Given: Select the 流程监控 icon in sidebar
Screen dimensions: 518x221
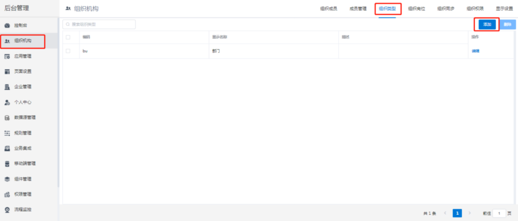Looking at the screenshot, I should pyautogui.click(x=7, y=210).
